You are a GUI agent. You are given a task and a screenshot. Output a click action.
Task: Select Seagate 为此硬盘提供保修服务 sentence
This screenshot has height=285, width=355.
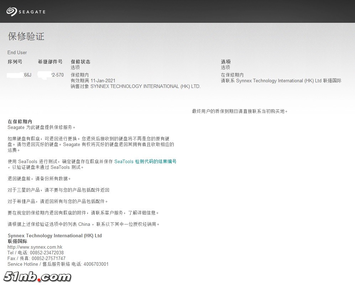click(x=42, y=127)
